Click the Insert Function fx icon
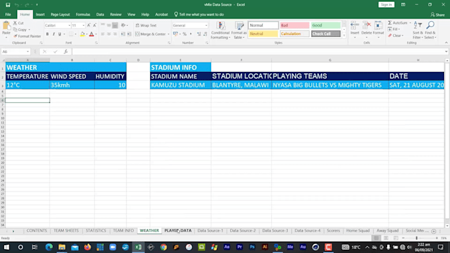 [x=66, y=52]
